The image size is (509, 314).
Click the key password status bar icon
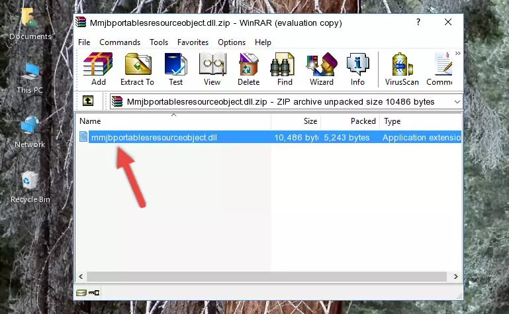[94, 293]
